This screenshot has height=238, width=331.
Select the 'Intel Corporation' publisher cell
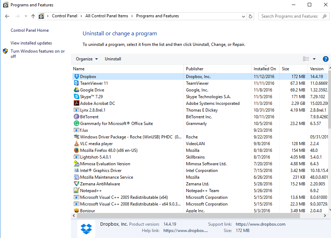(201, 171)
